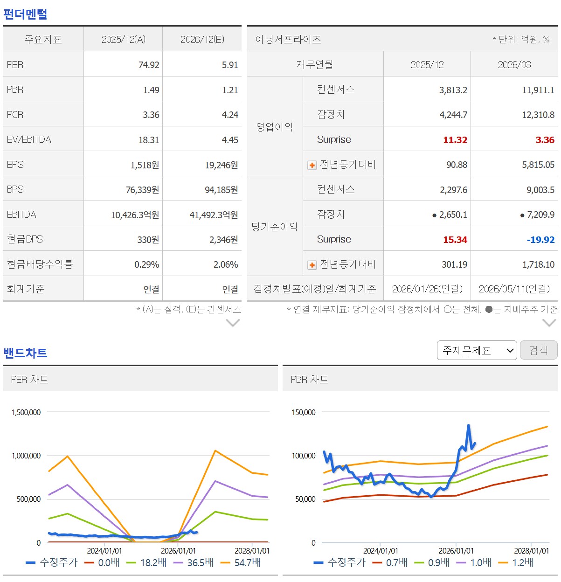
Task: Select red Surprise value 3.36
Action: pyautogui.click(x=545, y=140)
